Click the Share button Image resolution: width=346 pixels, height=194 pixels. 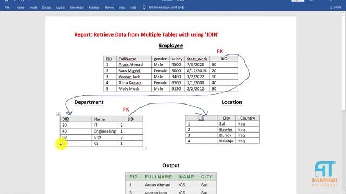[x=335, y=7]
